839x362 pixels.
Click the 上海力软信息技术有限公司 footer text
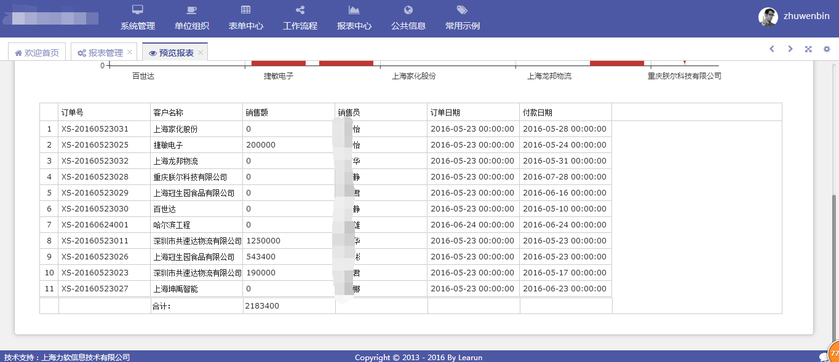pos(85,357)
